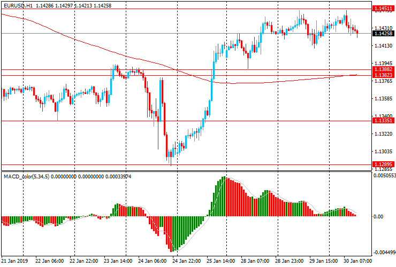Click the 30 Jan 07:00 time label
The width and height of the screenshot is (396, 267).
click(x=359, y=262)
